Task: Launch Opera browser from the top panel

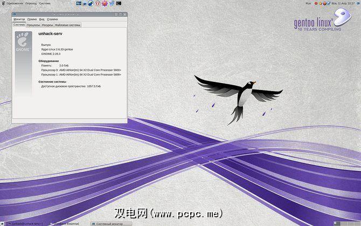Action: pos(98,3)
